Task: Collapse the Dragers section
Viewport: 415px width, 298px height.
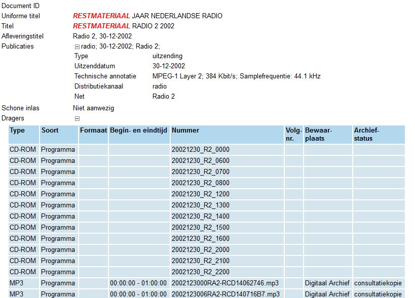Action: point(77,118)
